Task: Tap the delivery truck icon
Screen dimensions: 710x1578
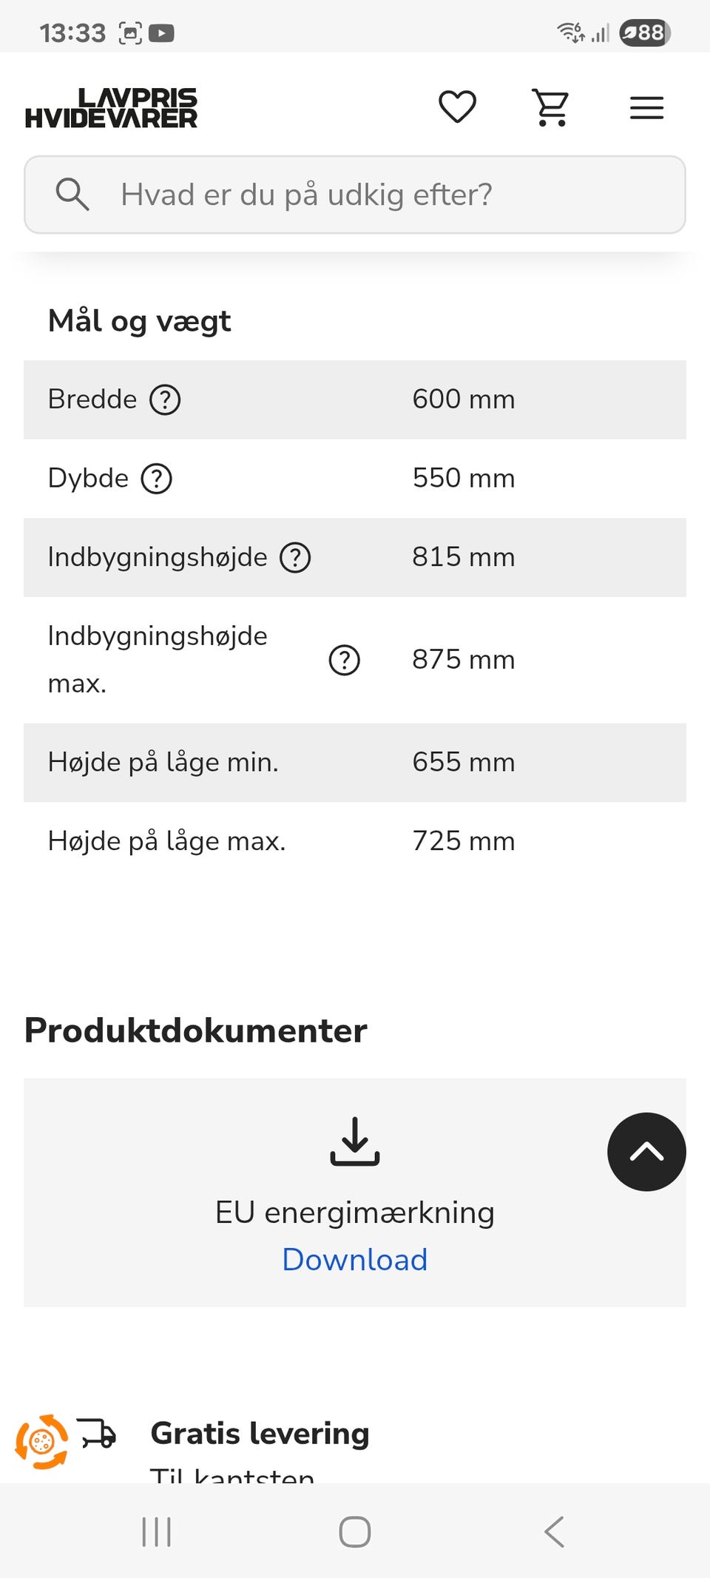Action: [x=97, y=1432]
